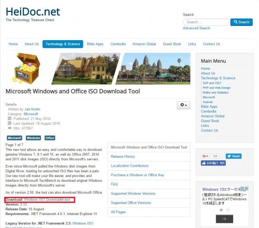Focus the Search text field
This screenshot has width=259, height=228.
(206, 22)
